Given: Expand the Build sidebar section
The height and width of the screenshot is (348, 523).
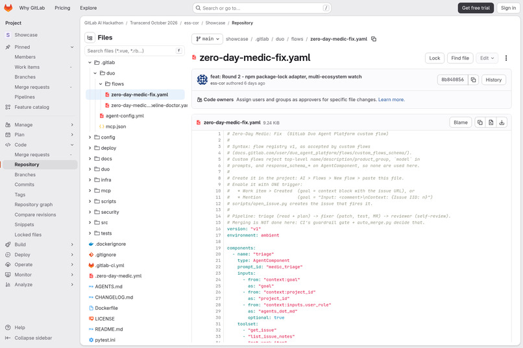Looking at the screenshot, I should pyautogui.click(x=40, y=245).
